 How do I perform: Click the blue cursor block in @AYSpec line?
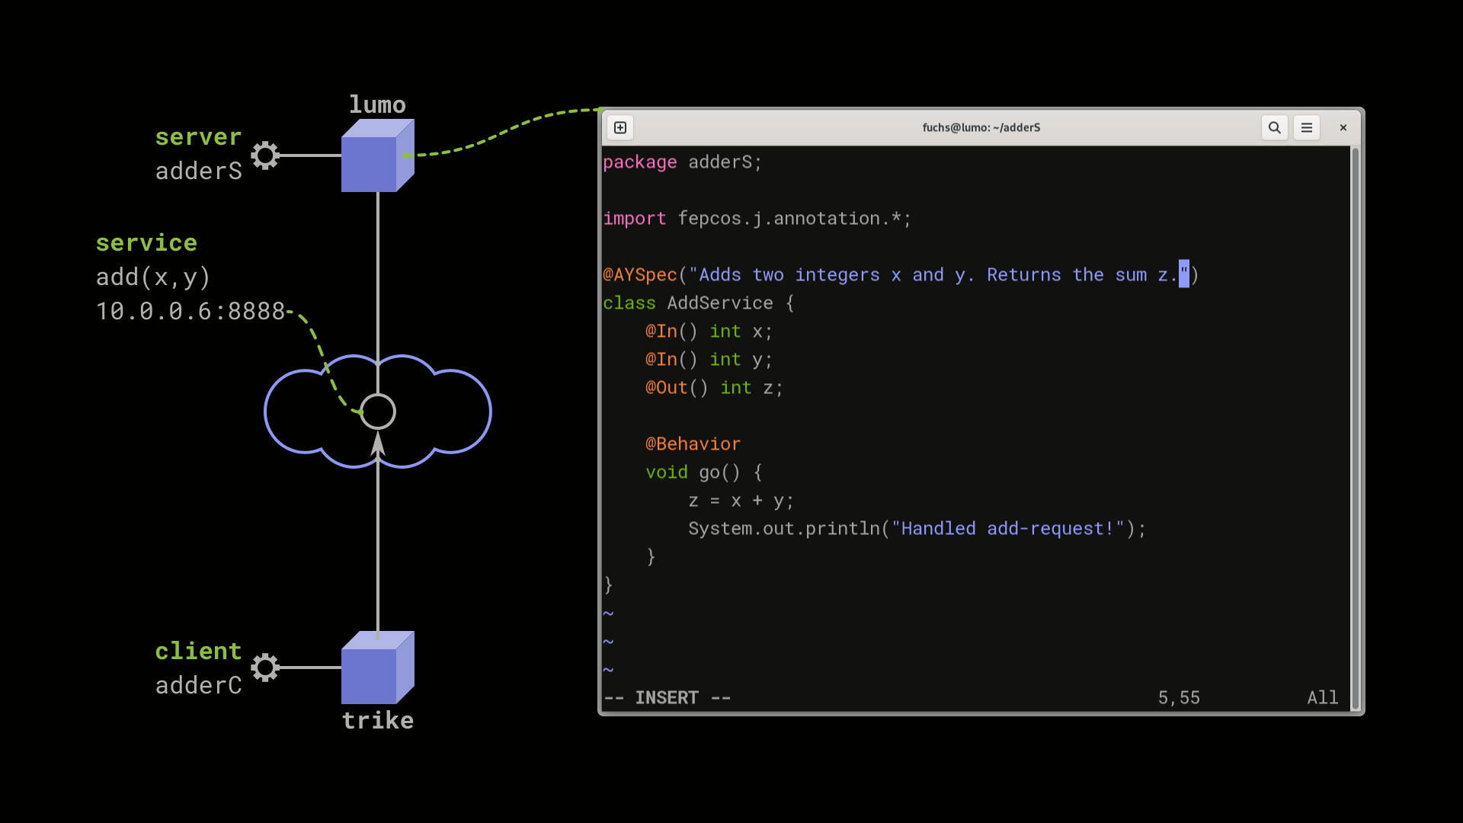[1182, 274]
